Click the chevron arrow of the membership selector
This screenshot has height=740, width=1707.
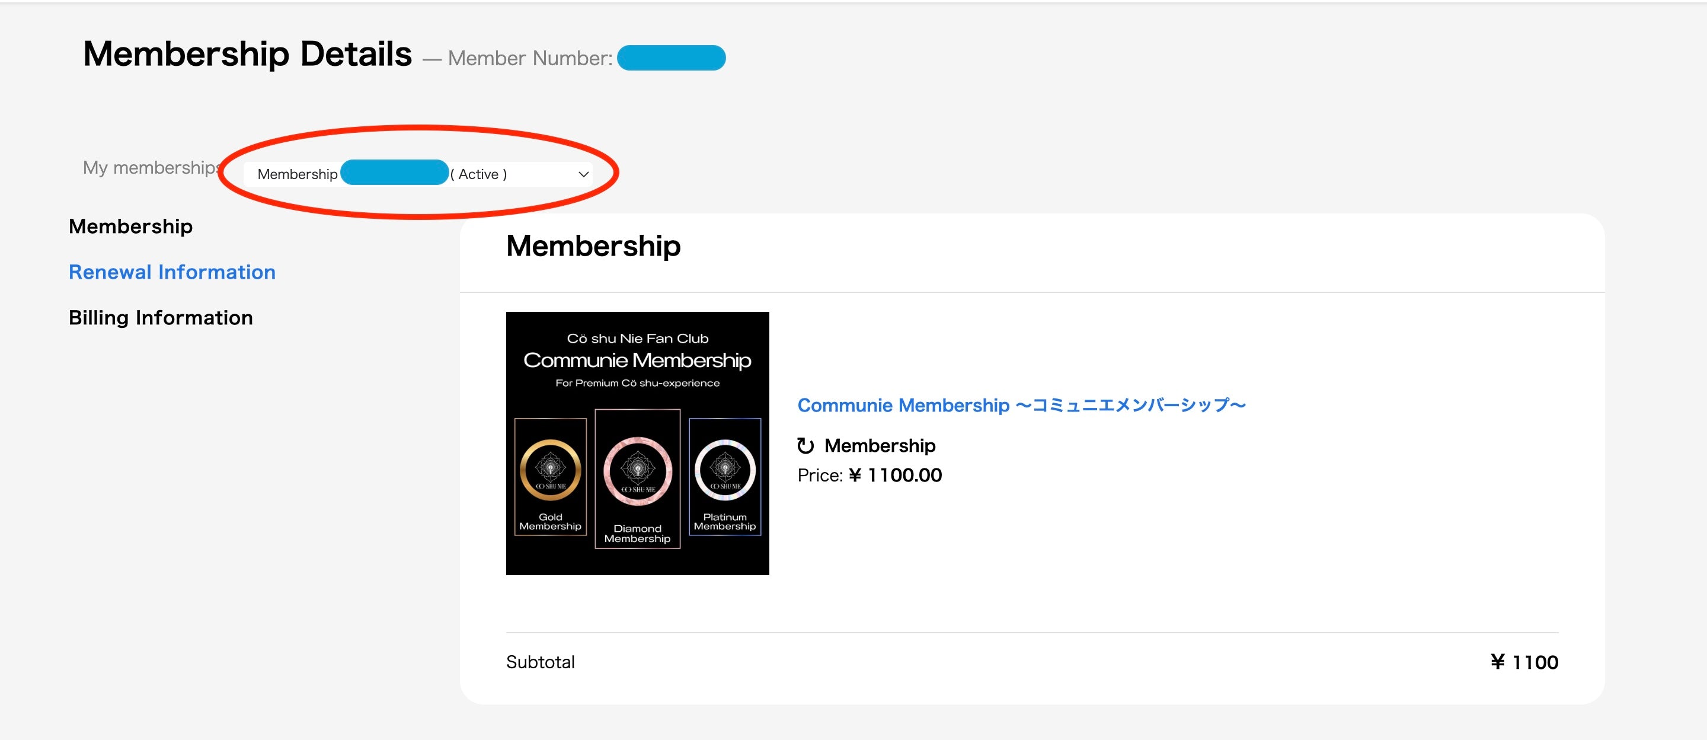[583, 174]
